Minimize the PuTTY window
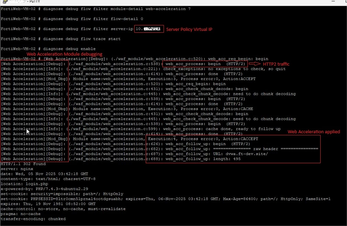 (333, 1)
